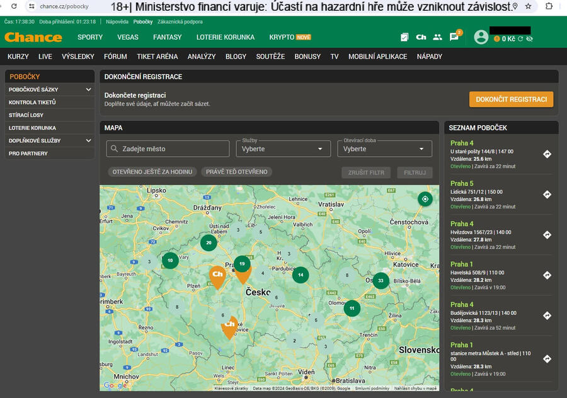Open map cluster marker 11 near Olomouc
This screenshot has height=398, width=567.
[x=352, y=309]
